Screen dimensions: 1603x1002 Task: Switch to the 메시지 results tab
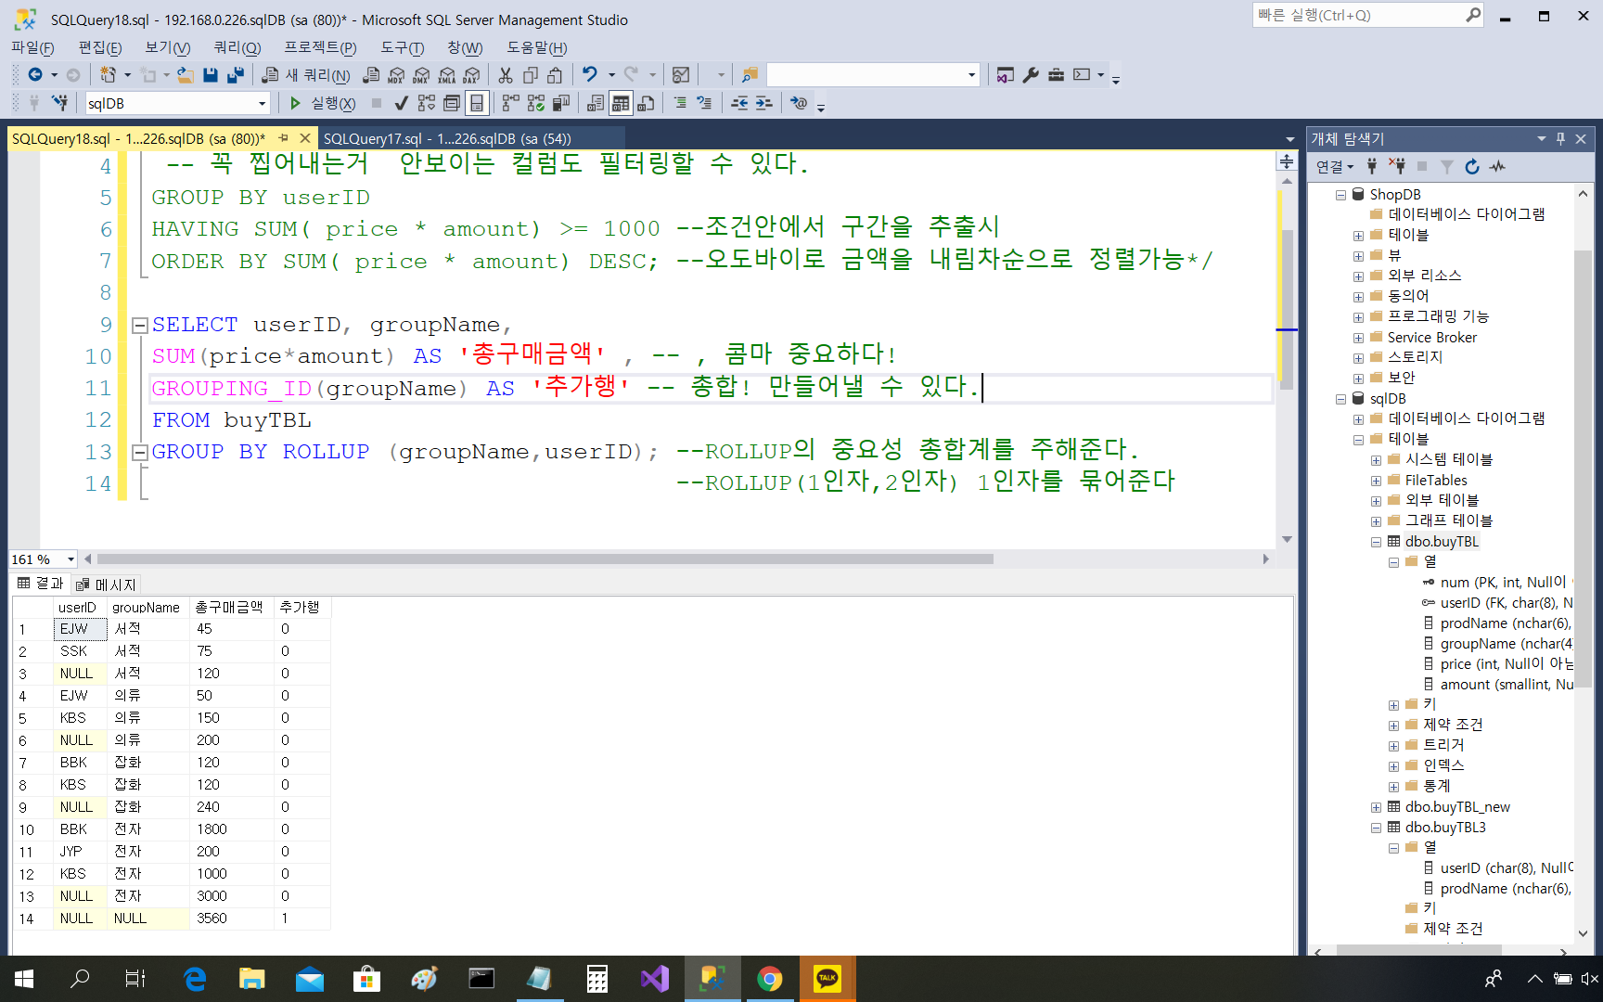(107, 584)
